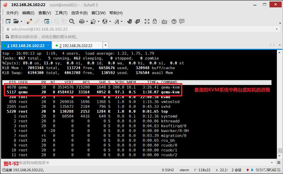The width and height of the screenshot is (283, 174).
Task: Launch Xmanager green icon
Action: [x=137, y=21]
